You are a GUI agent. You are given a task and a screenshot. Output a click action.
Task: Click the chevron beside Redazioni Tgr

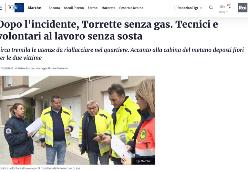[201, 8]
